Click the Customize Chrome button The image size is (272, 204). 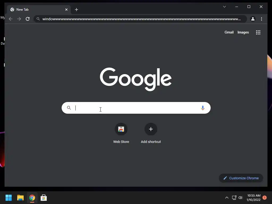pos(241,178)
